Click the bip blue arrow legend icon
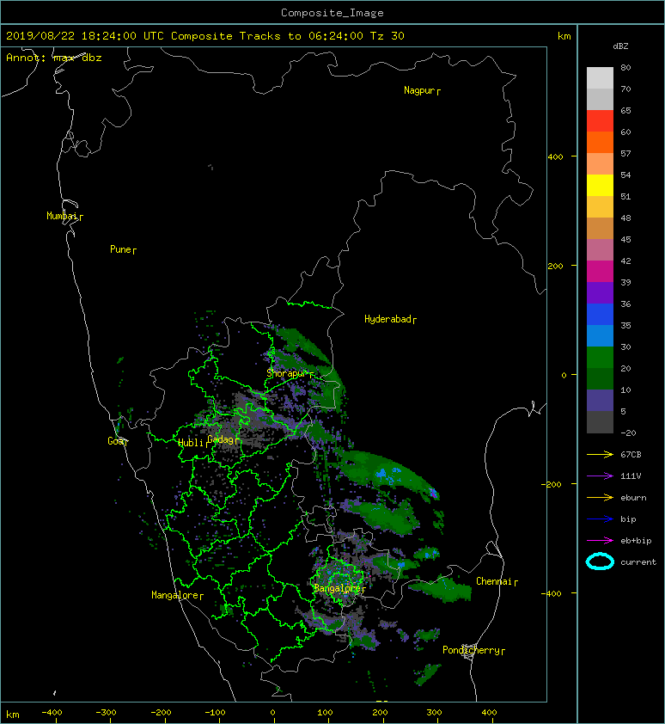This screenshot has width=665, height=724. point(600,519)
